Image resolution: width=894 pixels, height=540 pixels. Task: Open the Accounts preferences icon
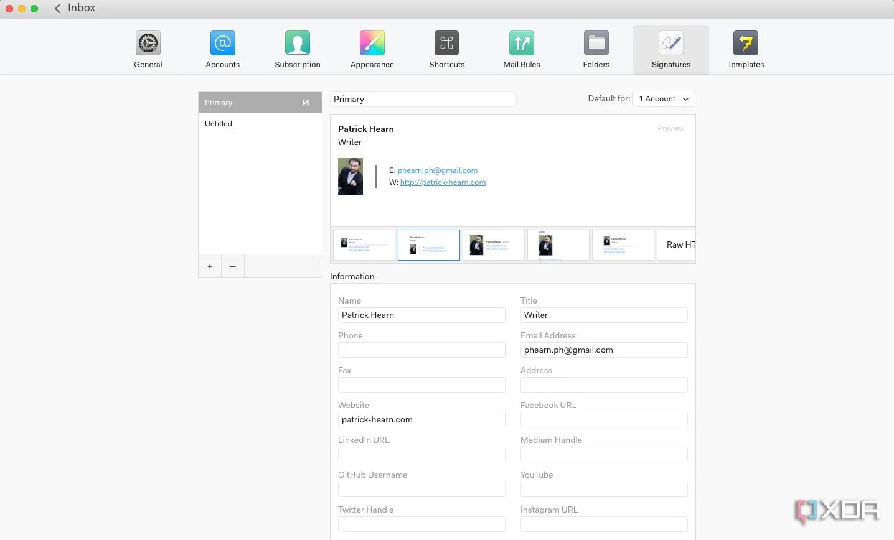point(223,43)
